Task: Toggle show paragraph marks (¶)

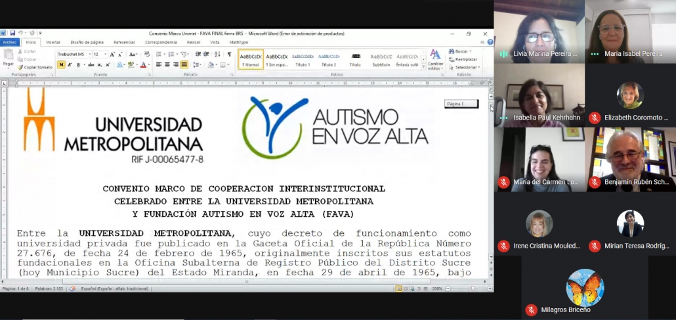Action: [229, 55]
